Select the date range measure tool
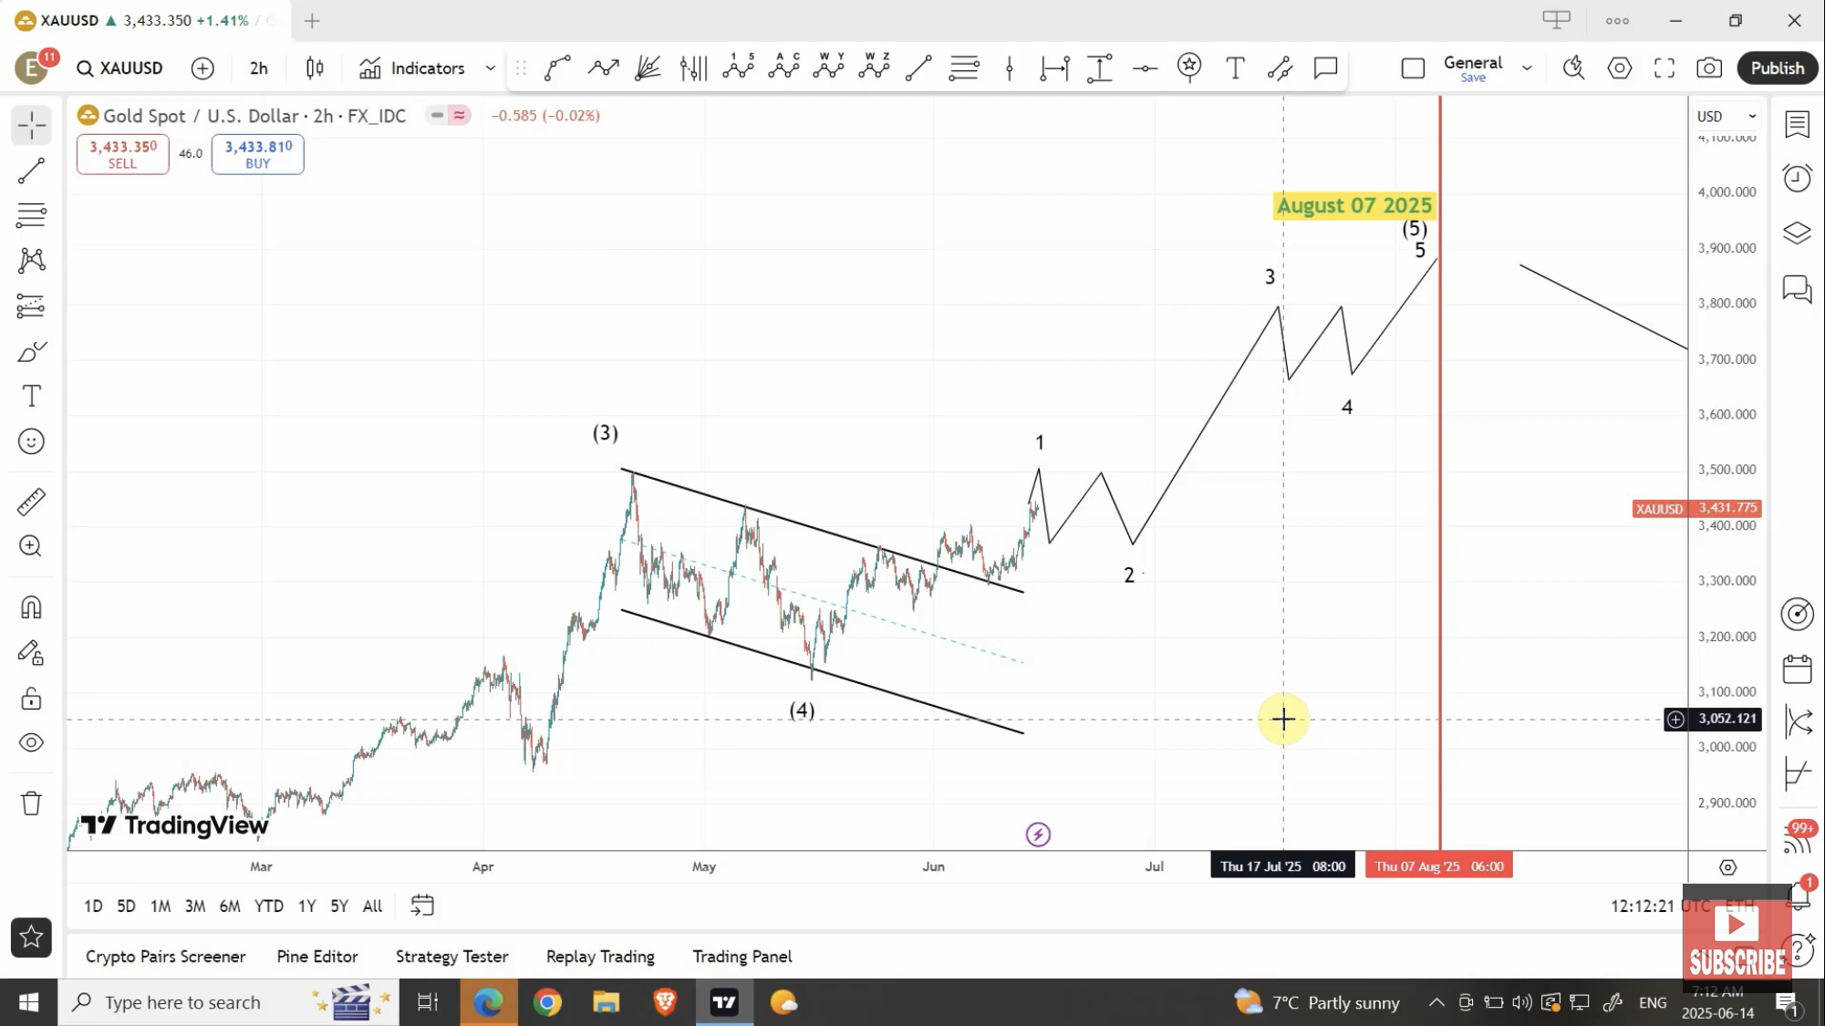This screenshot has width=1825, height=1026. [1054, 67]
